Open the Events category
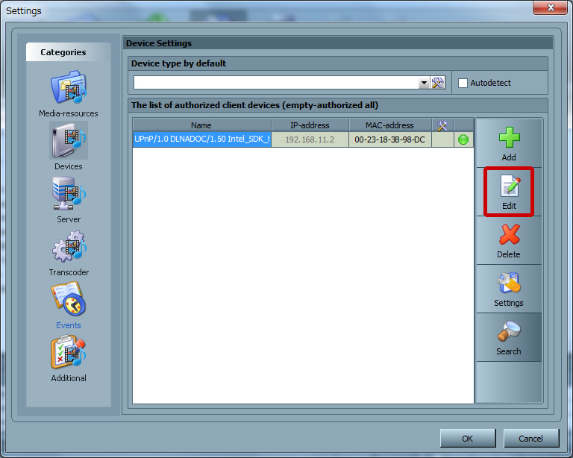This screenshot has height=458, width=573. click(x=69, y=306)
